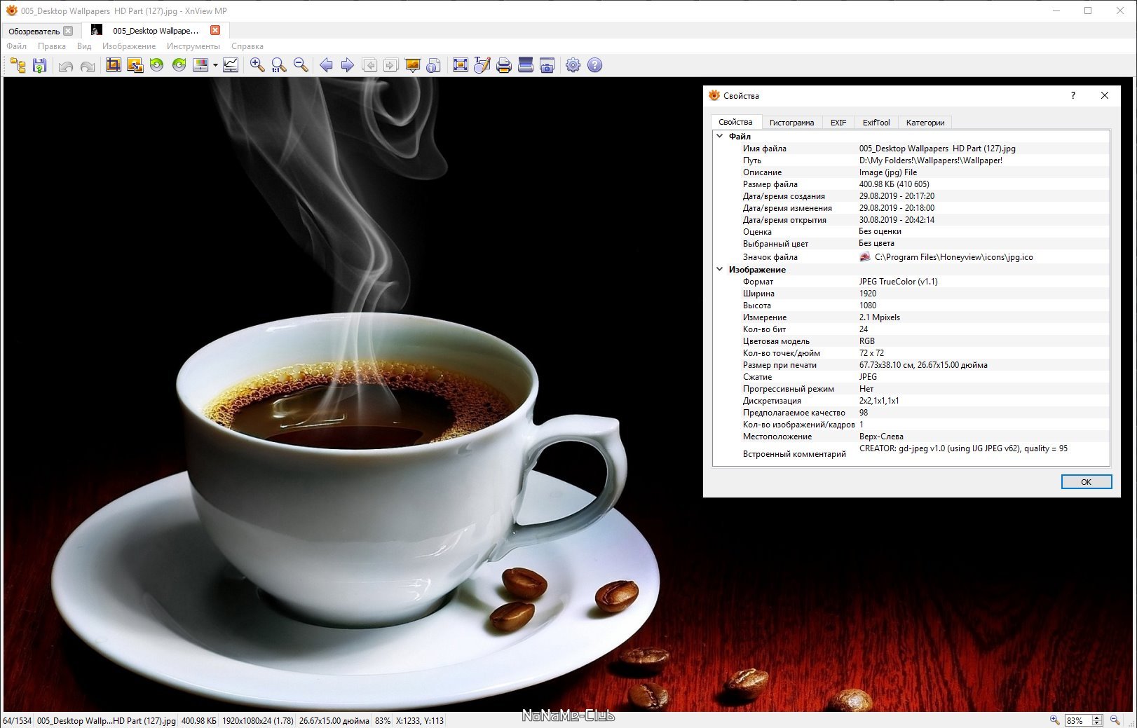1137x728 pixels.
Task: Close the 005_Desktop Wallpapers image tab
Action: point(215,30)
